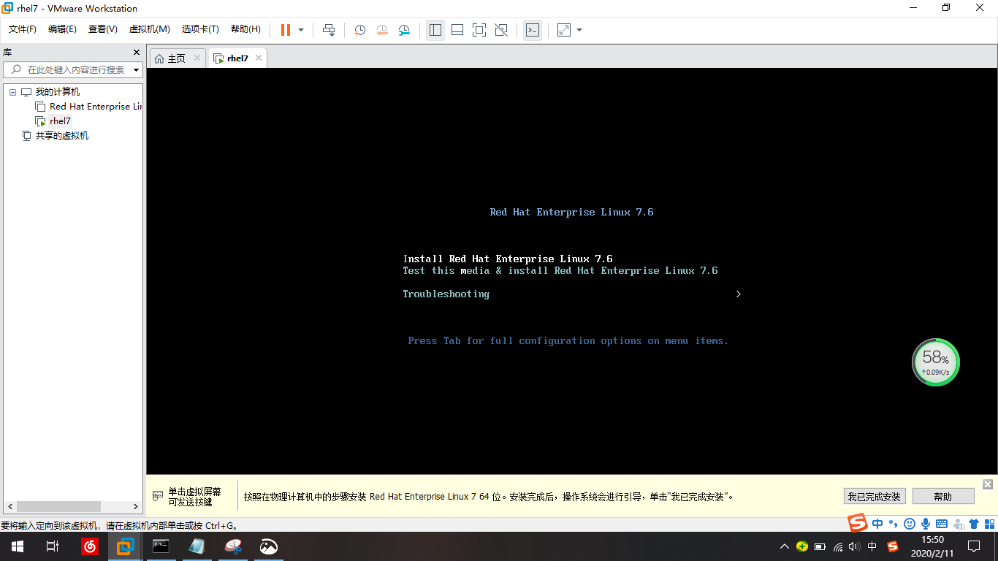The height and width of the screenshot is (561, 998).
Task: Open Task View on the taskbar
Action: click(53, 546)
